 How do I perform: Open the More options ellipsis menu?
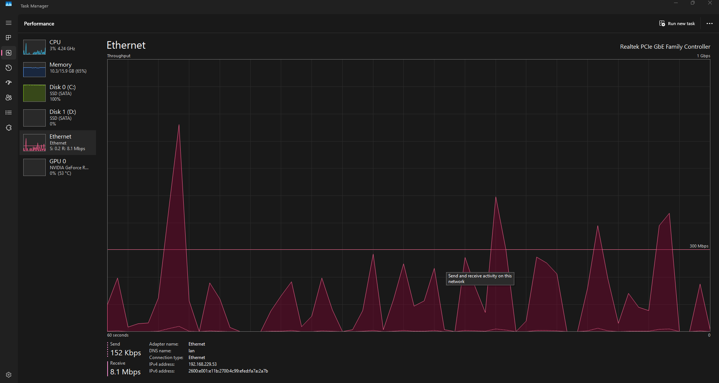(709, 23)
